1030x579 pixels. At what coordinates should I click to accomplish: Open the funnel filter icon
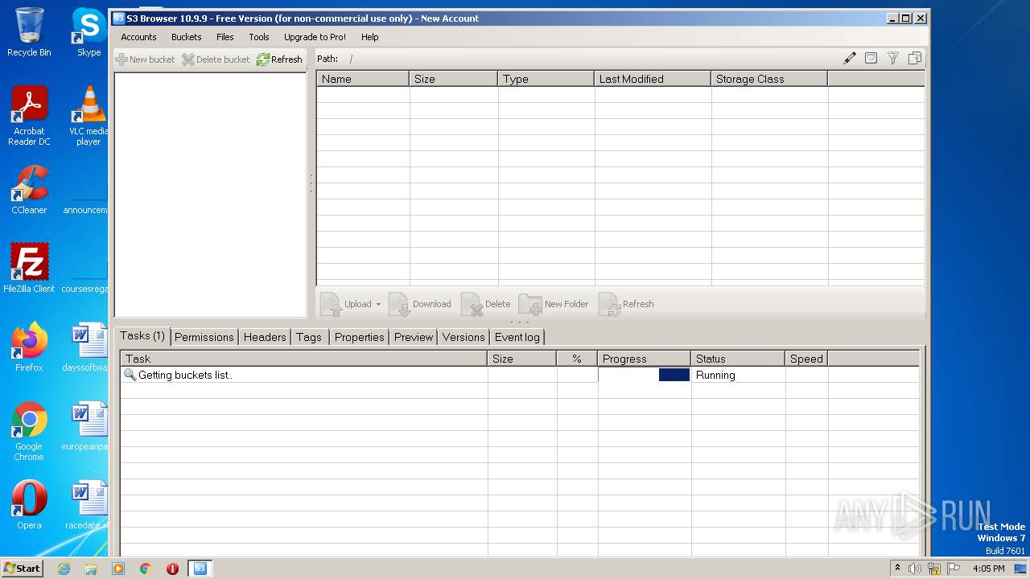tap(892, 58)
